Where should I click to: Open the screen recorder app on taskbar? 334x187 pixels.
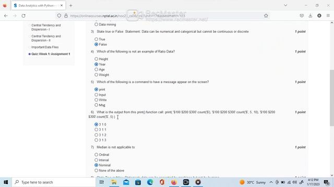pos(186,182)
